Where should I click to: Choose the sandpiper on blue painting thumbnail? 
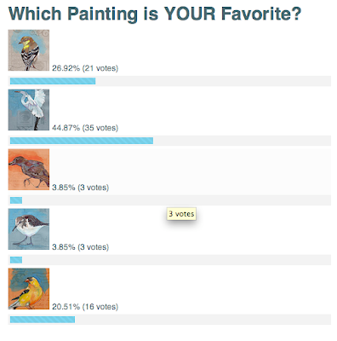pyautogui.click(x=29, y=229)
